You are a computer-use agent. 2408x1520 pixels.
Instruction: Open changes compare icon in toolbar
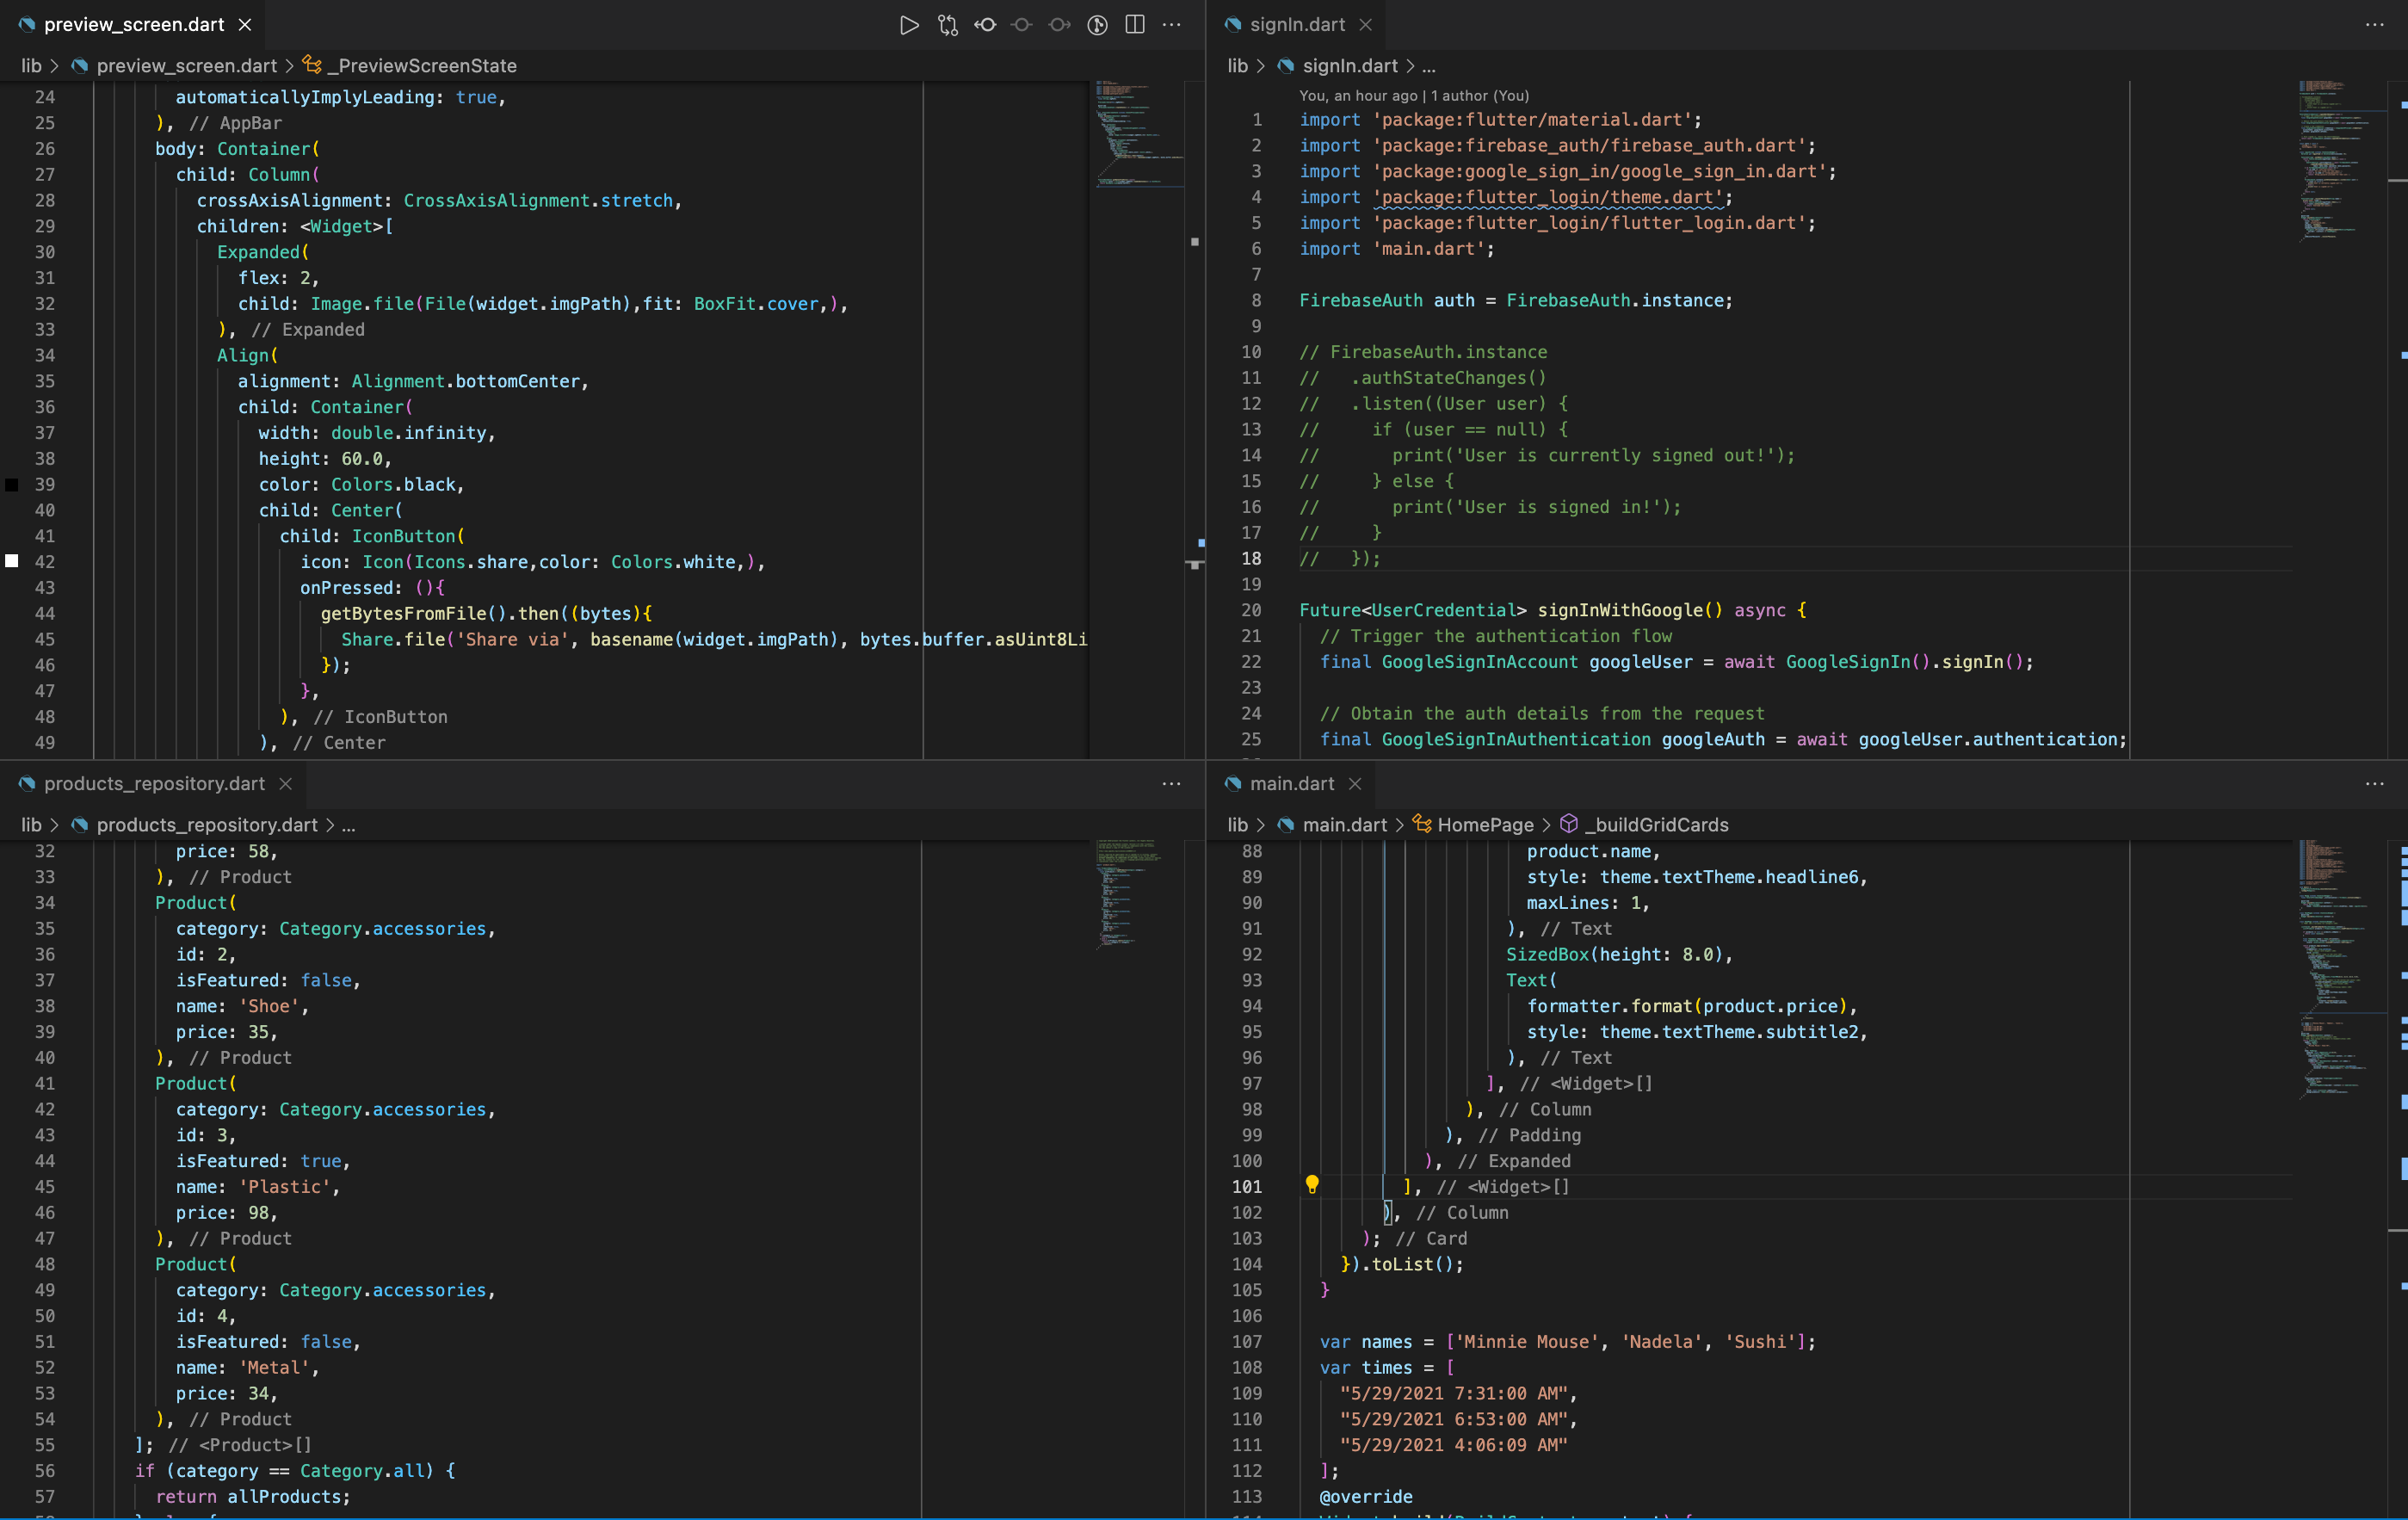pos(947,25)
